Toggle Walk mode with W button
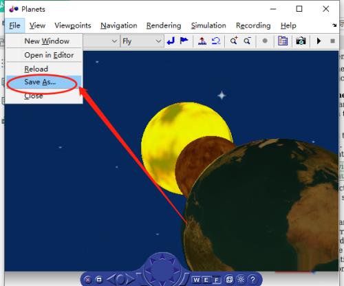The width and height of the screenshot is (344, 286). (x=197, y=280)
